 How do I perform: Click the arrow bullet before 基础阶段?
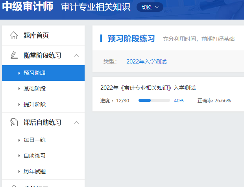click(x=19, y=89)
